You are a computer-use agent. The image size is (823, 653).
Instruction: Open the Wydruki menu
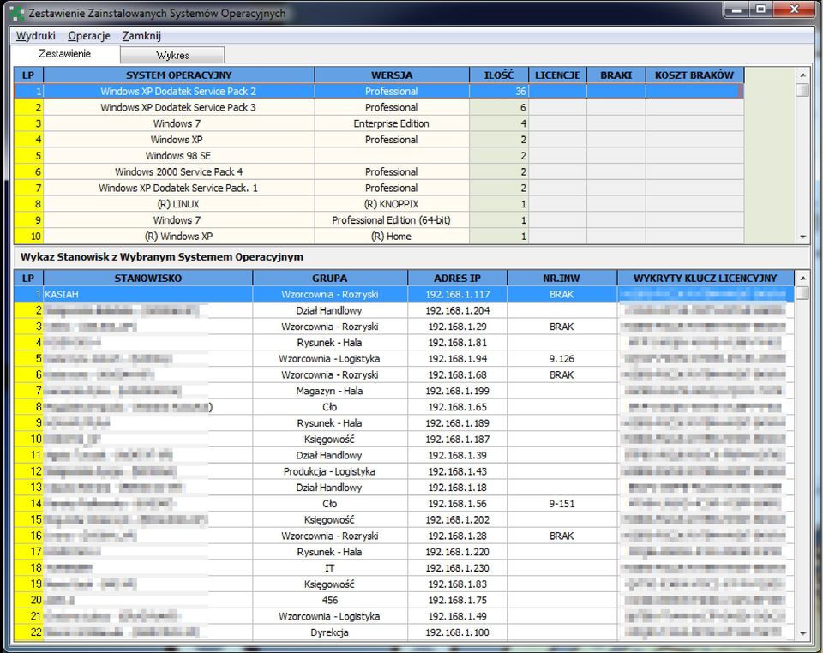point(36,36)
